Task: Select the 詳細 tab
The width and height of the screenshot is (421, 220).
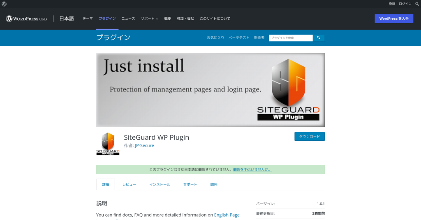Action: click(106, 185)
